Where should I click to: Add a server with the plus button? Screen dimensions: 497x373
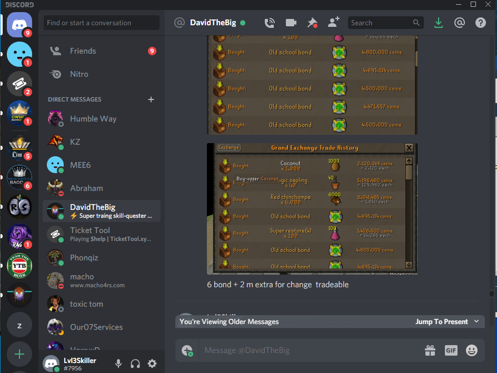[x=19, y=354]
